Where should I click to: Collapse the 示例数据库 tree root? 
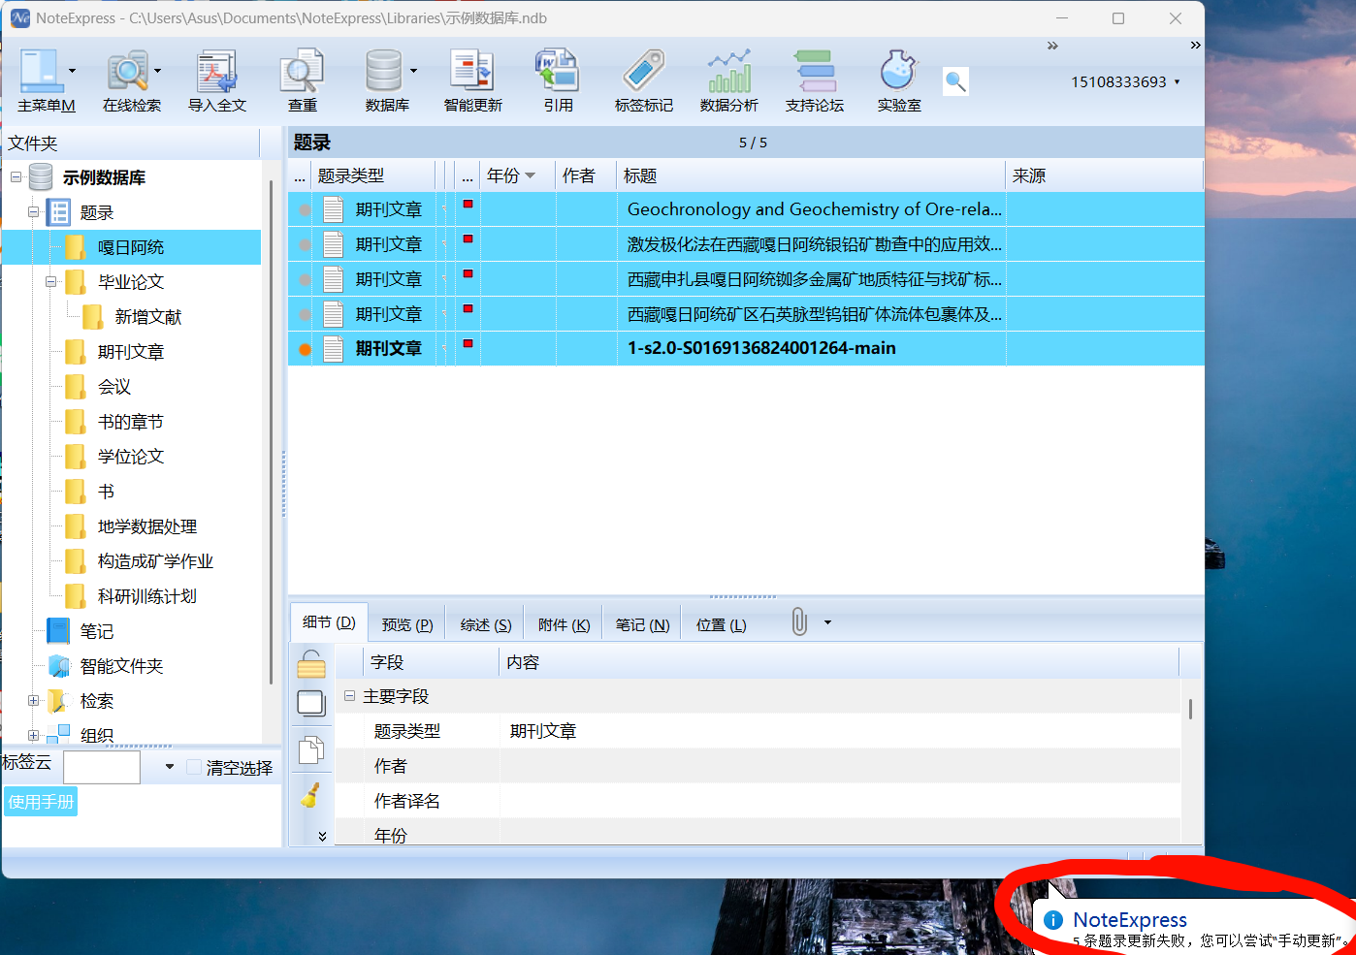[x=16, y=177]
